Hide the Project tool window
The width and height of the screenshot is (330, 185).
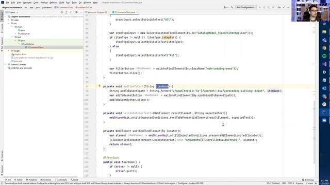[x=81, y=12]
